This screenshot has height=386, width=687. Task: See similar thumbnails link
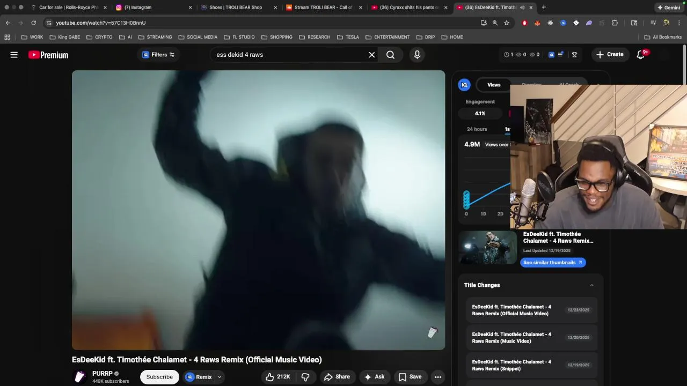click(553, 263)
